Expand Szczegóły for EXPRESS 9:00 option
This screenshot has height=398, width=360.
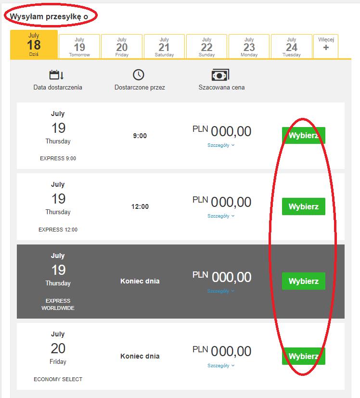pyautogui.click(x=221, y=145)
